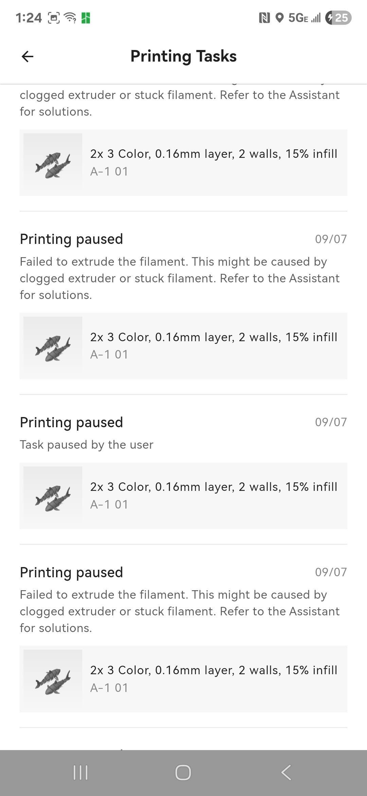Tap the NFC icon in status bar
Image resolution: width=367 pixels, height=796 pixels.
[x=264, y=18]
